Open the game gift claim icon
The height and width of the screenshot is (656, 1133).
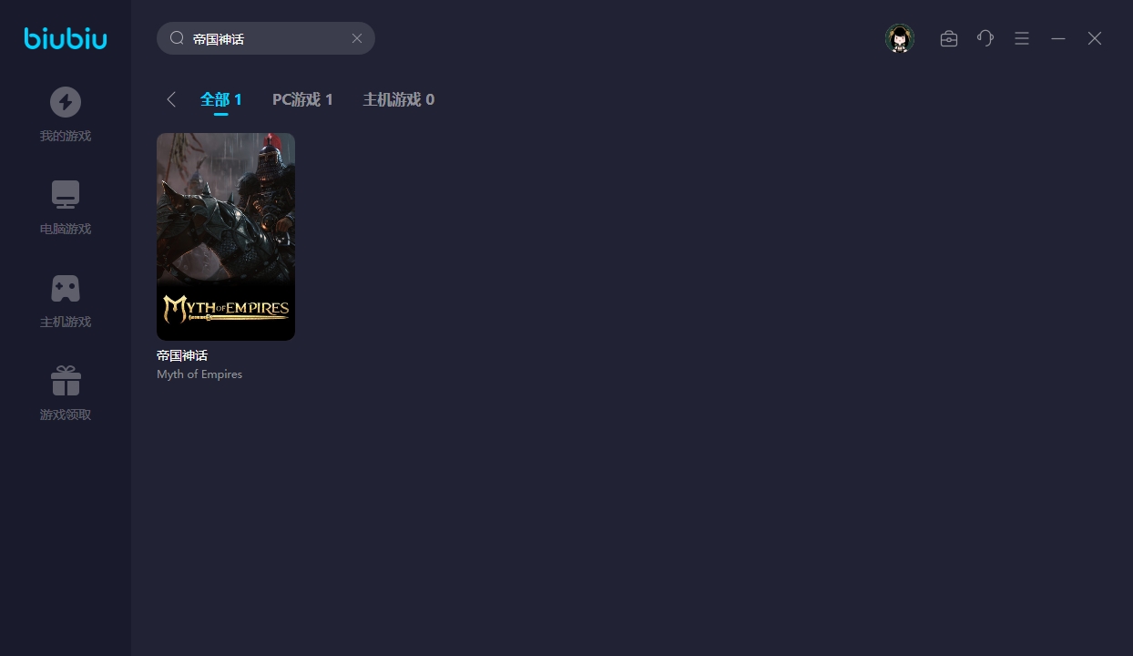click(x=66, y=381)
